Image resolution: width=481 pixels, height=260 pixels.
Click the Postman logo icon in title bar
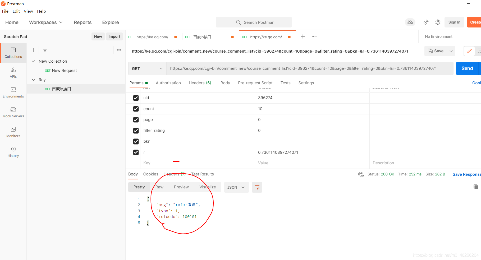(3, 4)
